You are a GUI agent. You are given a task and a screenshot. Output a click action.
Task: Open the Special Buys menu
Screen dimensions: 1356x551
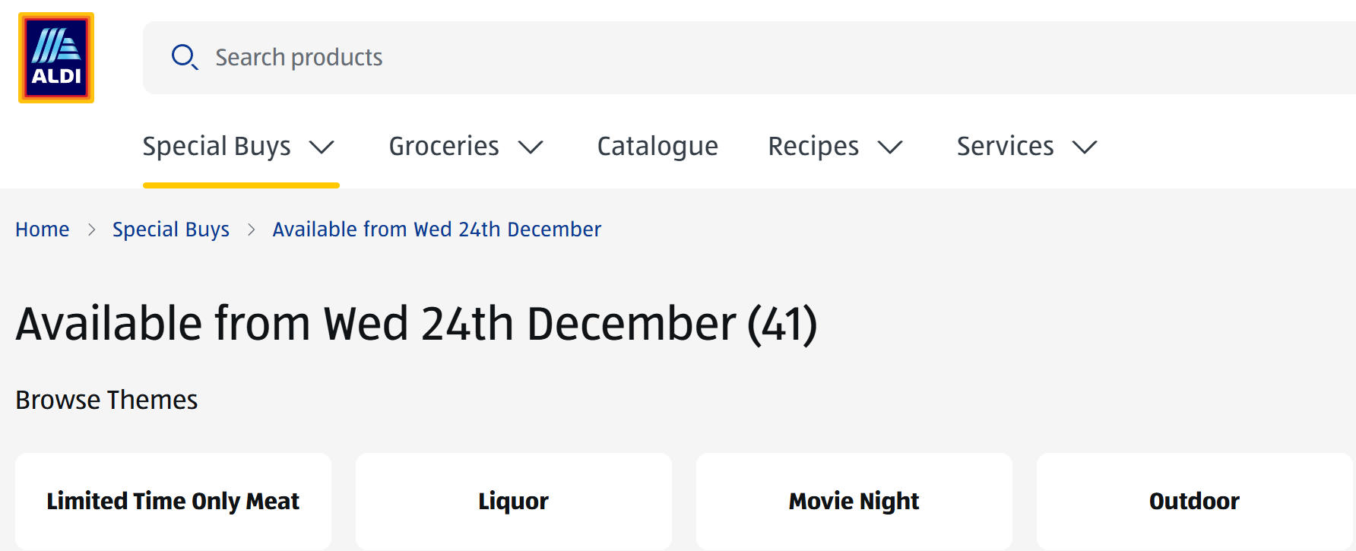click(217, 146)
